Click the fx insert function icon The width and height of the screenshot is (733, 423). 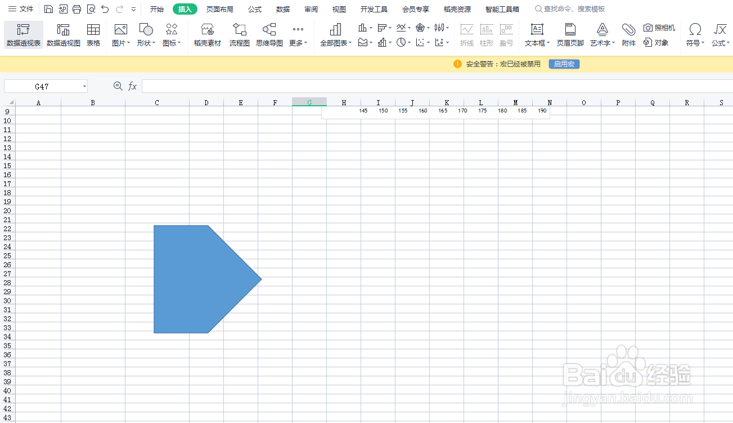[133, 86]
